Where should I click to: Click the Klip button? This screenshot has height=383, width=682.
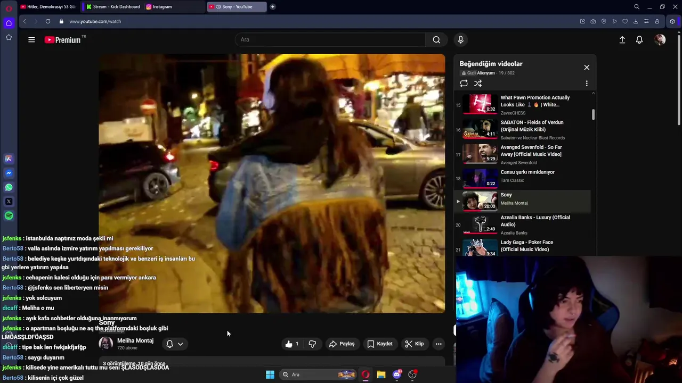coord(414,344)
